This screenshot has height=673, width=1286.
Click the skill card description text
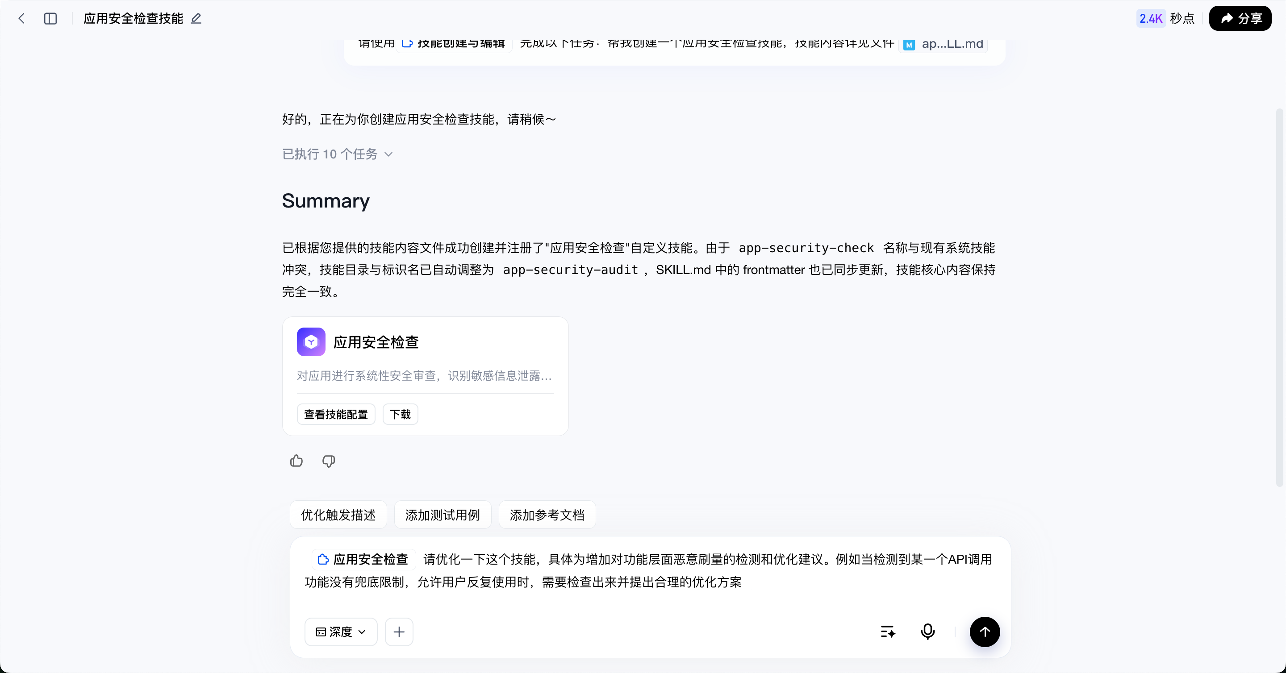[x=424, y=376]
